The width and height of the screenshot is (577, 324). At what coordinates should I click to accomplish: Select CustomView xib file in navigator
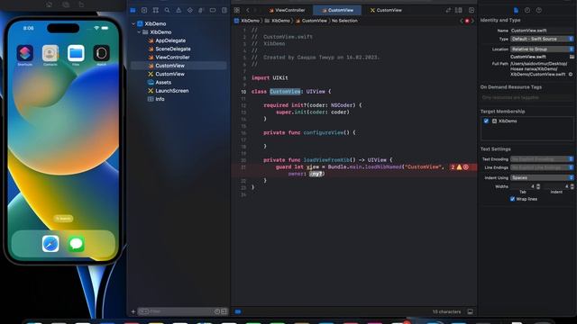(169, 74)
